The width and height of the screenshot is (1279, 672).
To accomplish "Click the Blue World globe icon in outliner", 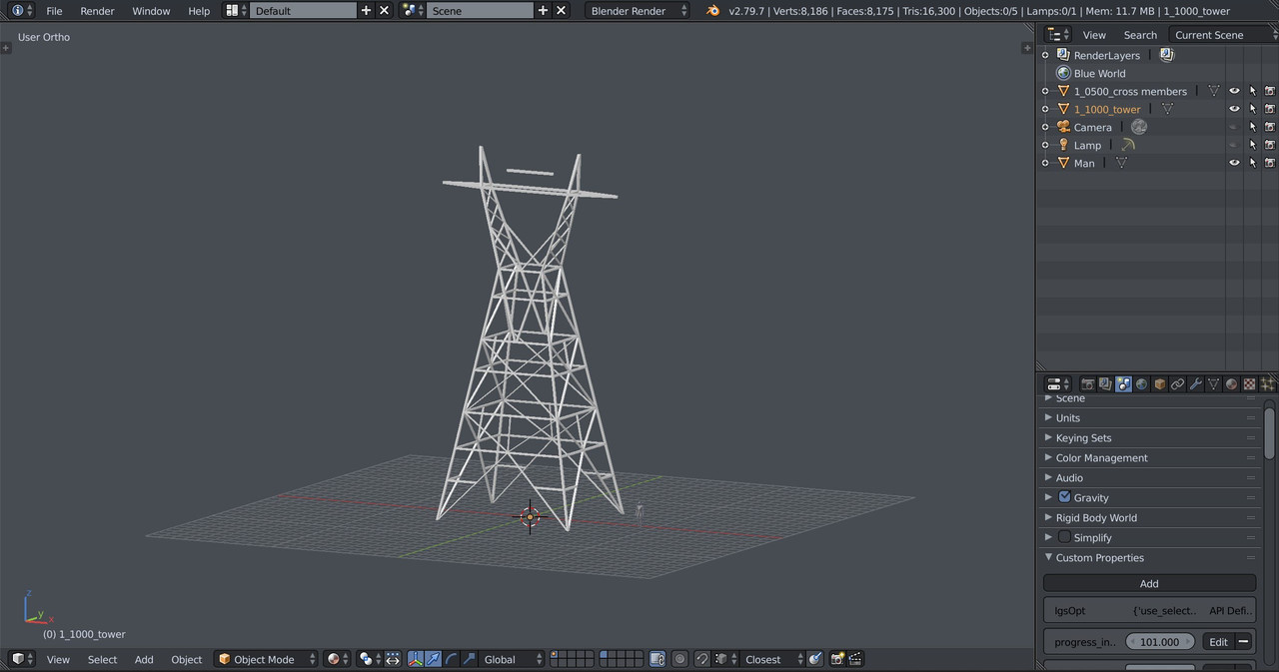I will pos(1063,73).
